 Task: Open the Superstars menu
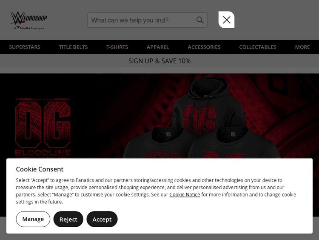pos(25,47)
